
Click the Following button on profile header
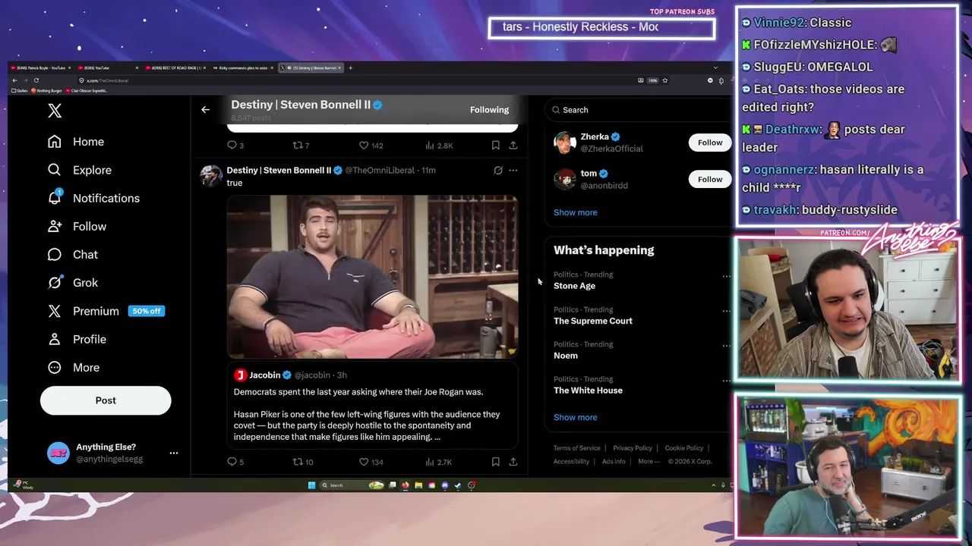pyautogui.click(x=489, y=110)
